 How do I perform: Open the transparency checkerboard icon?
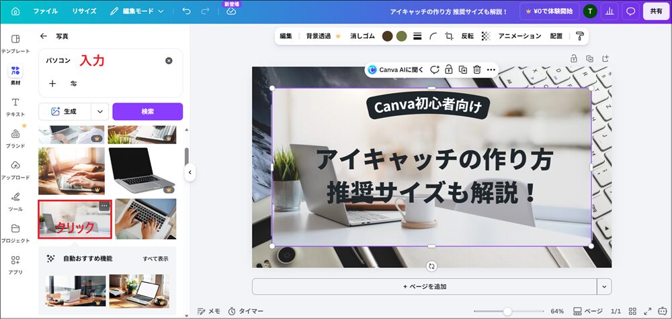(486, 36)
